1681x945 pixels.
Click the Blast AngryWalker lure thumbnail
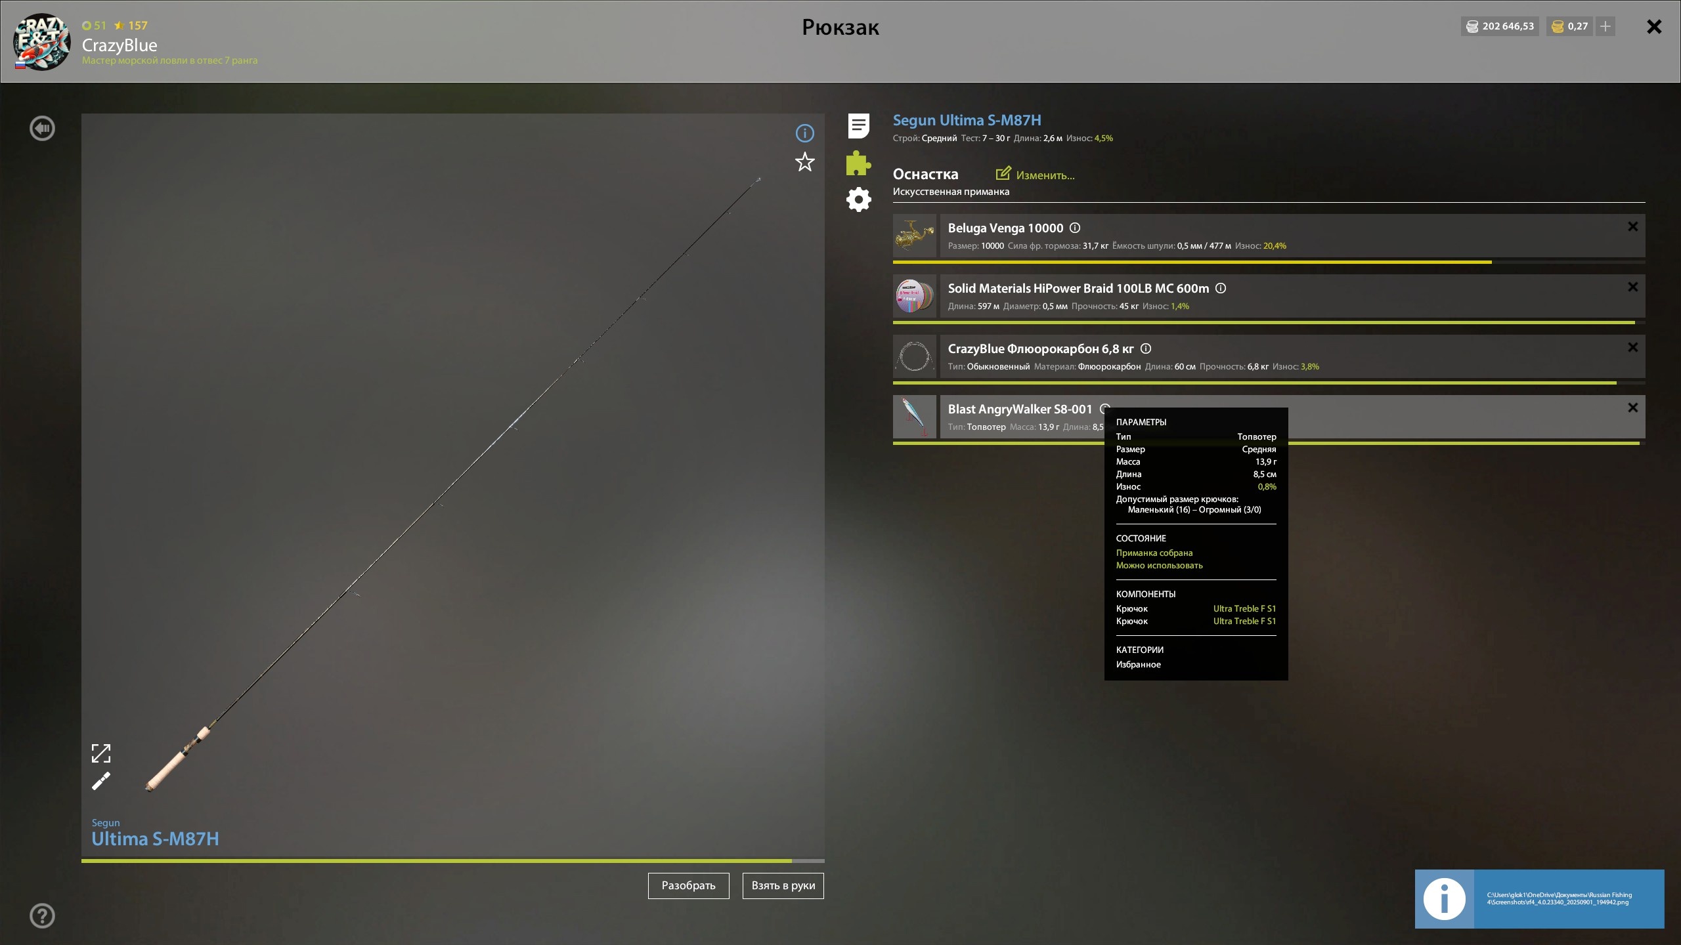(x=914, y=416)
